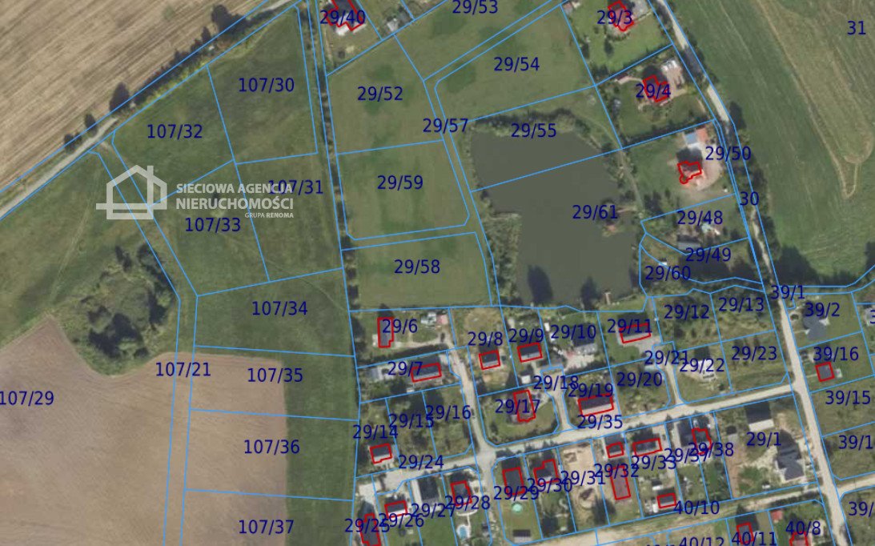Viewport: 875px width, 546px height.
Task: Select parcel 39/15 label
Action: click(x=849, y=398)
